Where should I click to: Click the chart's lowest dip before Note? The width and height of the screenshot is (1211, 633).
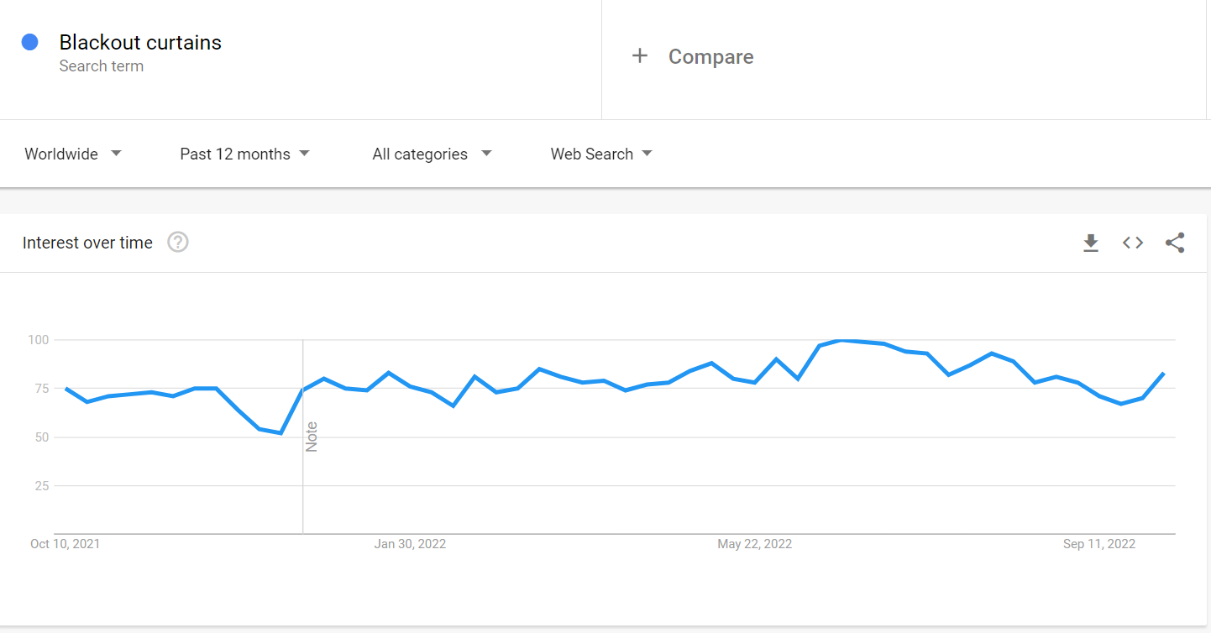[x=280, y=433]
